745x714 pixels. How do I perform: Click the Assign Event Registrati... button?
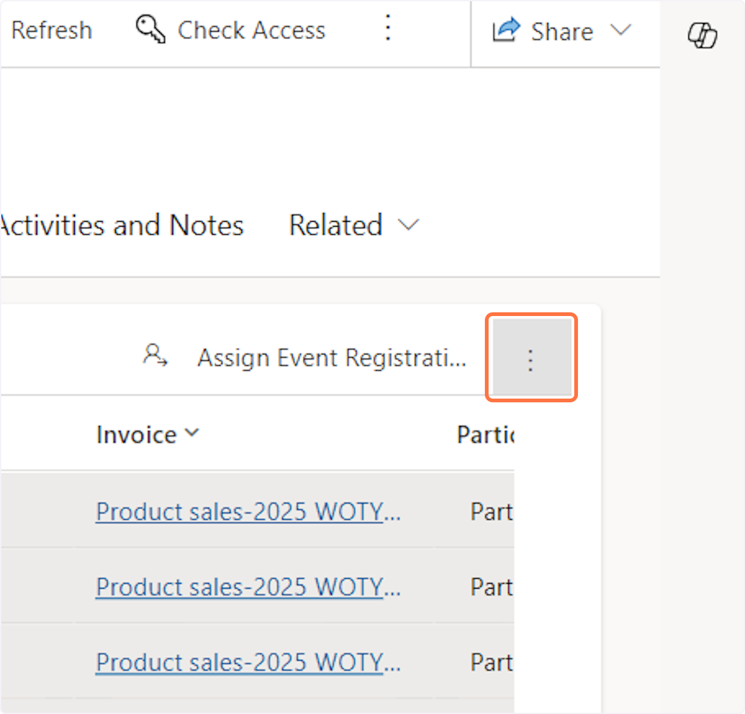(x=332, y=358)
